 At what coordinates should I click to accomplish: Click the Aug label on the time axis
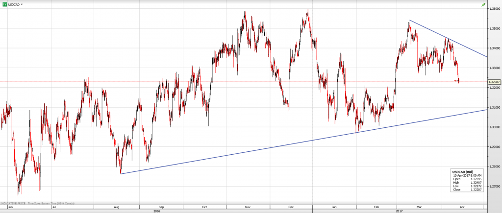(x=117, y=207)
